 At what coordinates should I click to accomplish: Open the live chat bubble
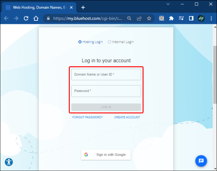(x=201, y=161)
